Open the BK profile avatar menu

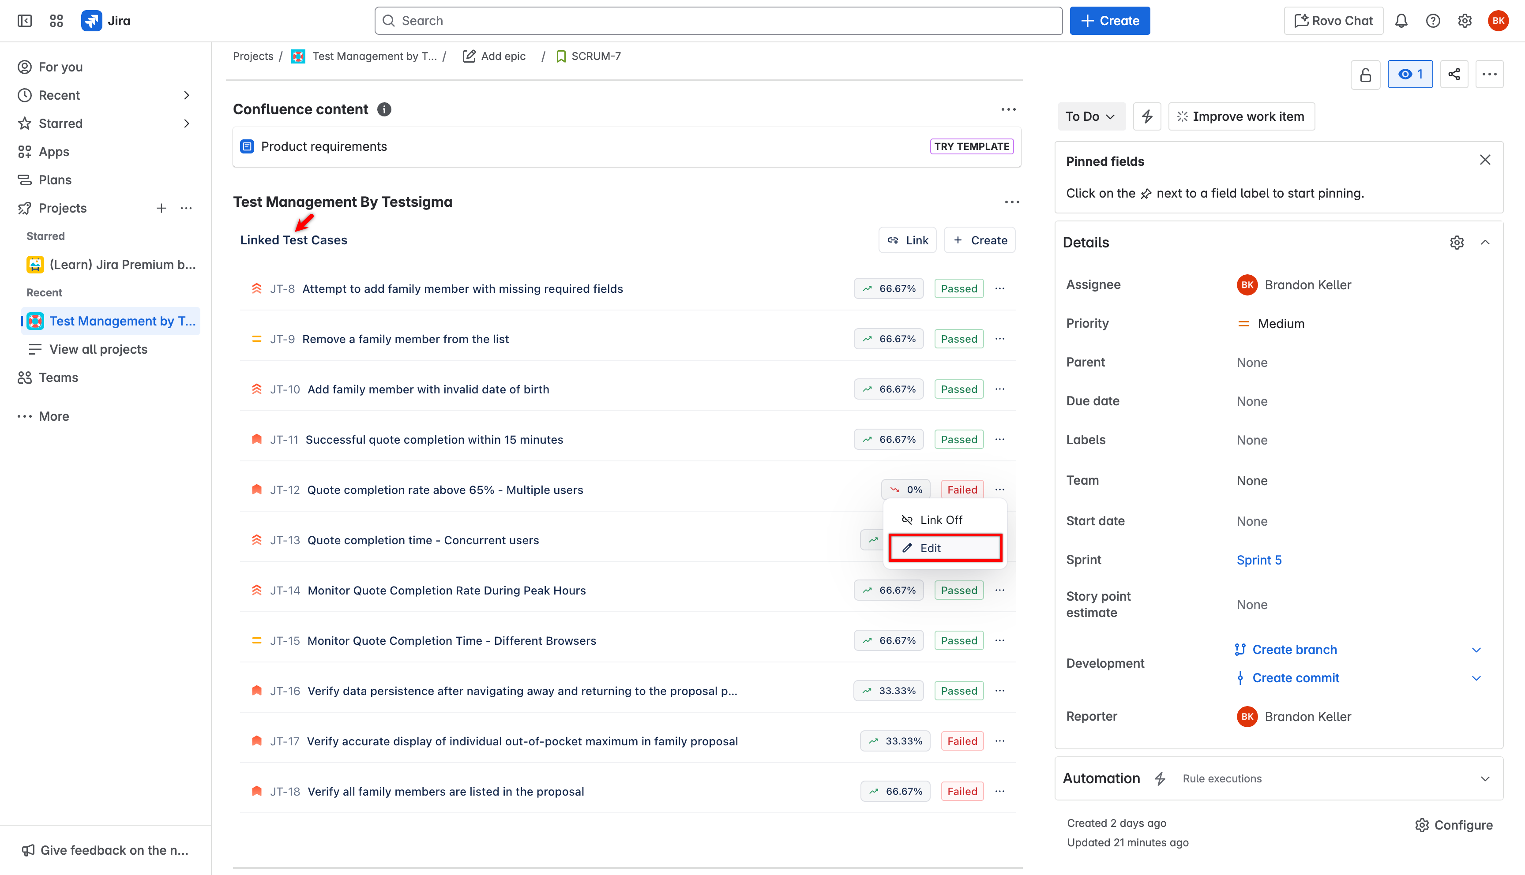pos(1498,21)
